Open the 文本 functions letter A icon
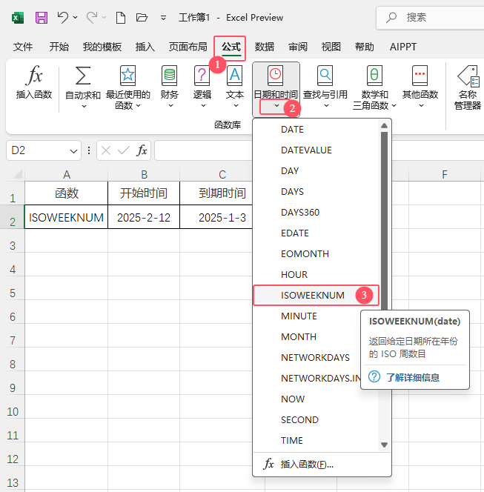The width and height of the screenshot is (484, 492). [235, 76]
